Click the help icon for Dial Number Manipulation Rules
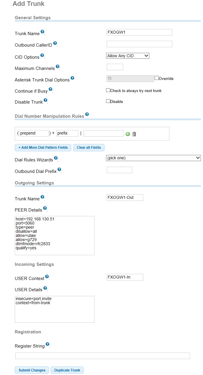The width and height of the screenshot is (203, 375). [x=87, y=114]
